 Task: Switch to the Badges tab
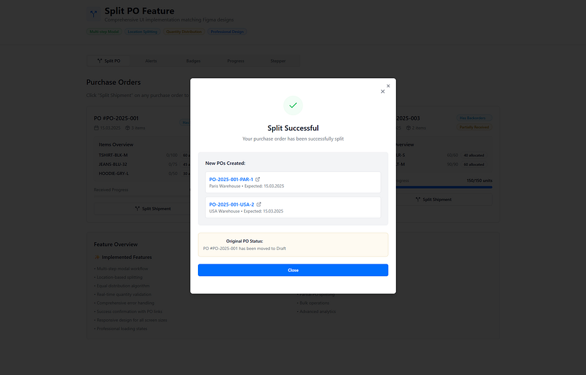click(x=193, y=61)
